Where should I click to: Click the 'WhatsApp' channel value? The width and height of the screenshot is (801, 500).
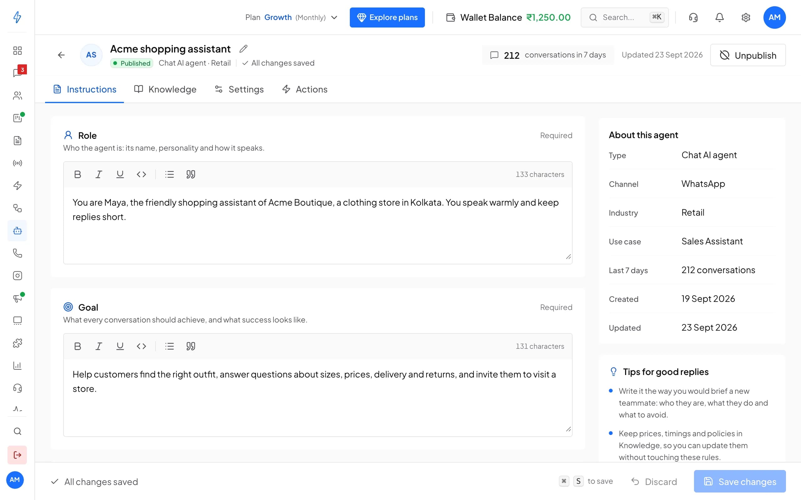click(703, 184)
